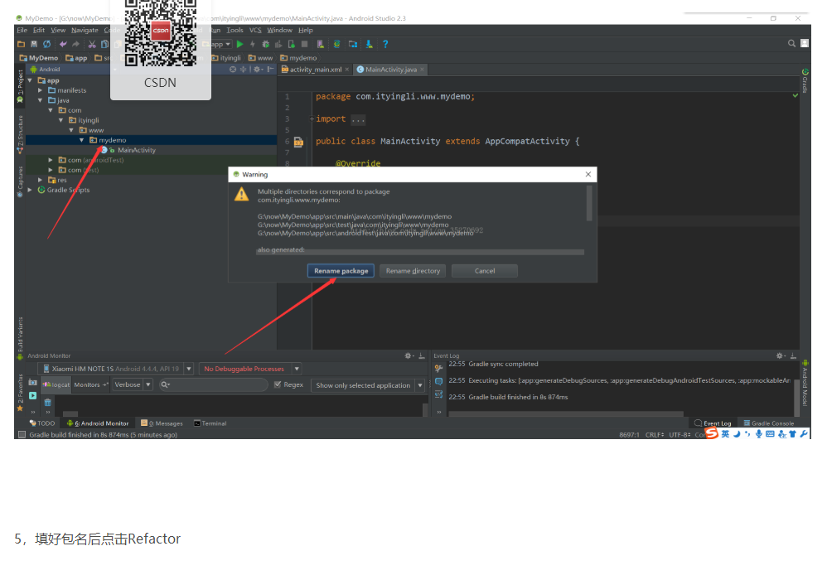
Task: Close the Warning dialog
Action: point(588,174)
